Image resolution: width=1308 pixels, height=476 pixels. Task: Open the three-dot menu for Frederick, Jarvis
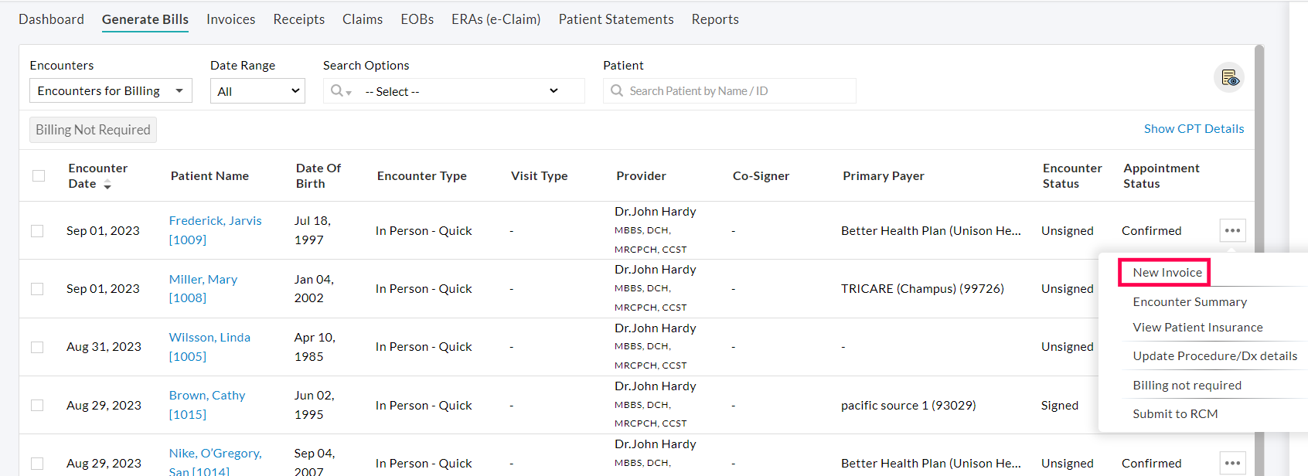1232,230
